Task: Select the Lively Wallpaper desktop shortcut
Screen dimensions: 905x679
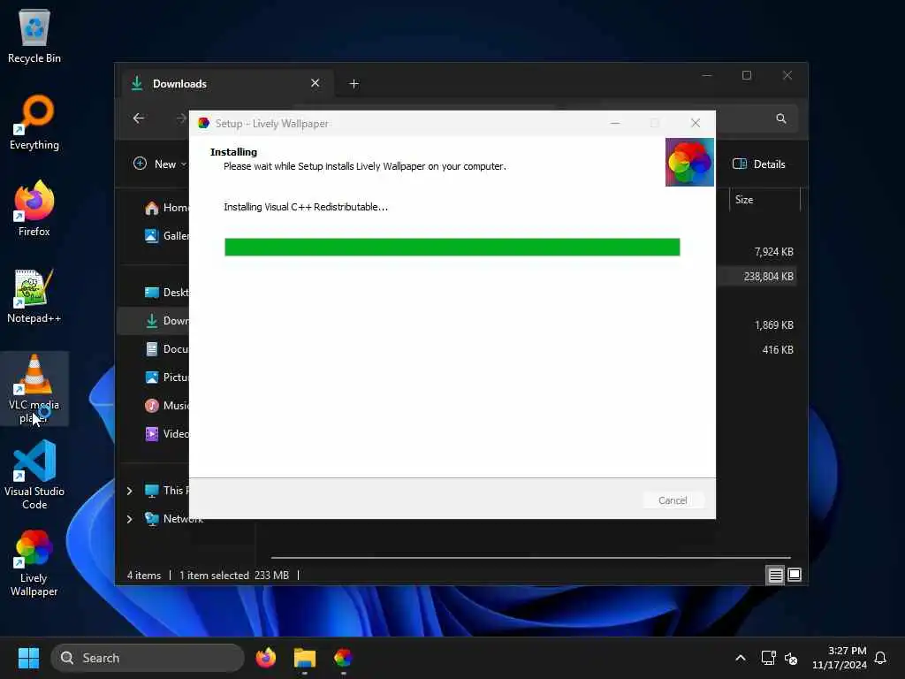Action: pyautogui.click(x=34, y=562)
